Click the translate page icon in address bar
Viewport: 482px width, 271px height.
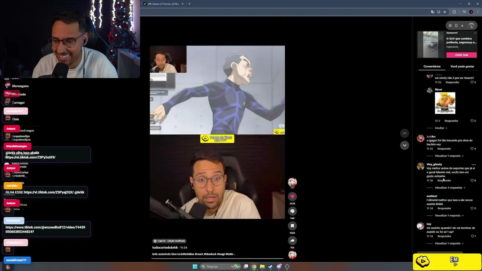pyautogui.click(x=433, y=12)
